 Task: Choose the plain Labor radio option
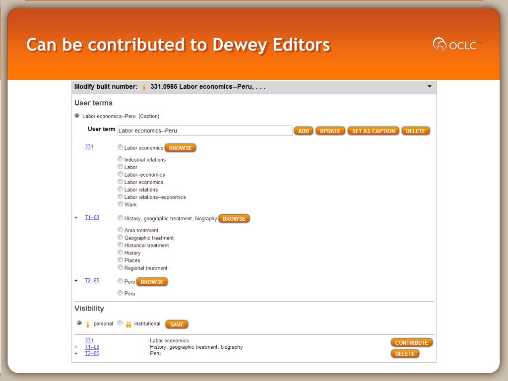pyautogui.click(x=120, y=167)
